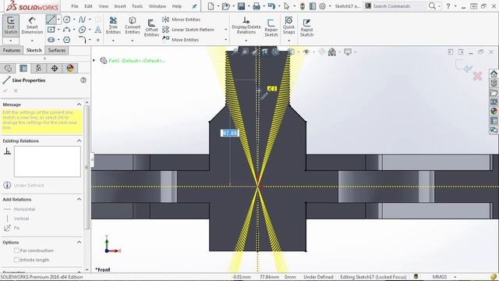Open the Tools menu
499x281 pixels.
pyautogui.click(x=137, y=6)
